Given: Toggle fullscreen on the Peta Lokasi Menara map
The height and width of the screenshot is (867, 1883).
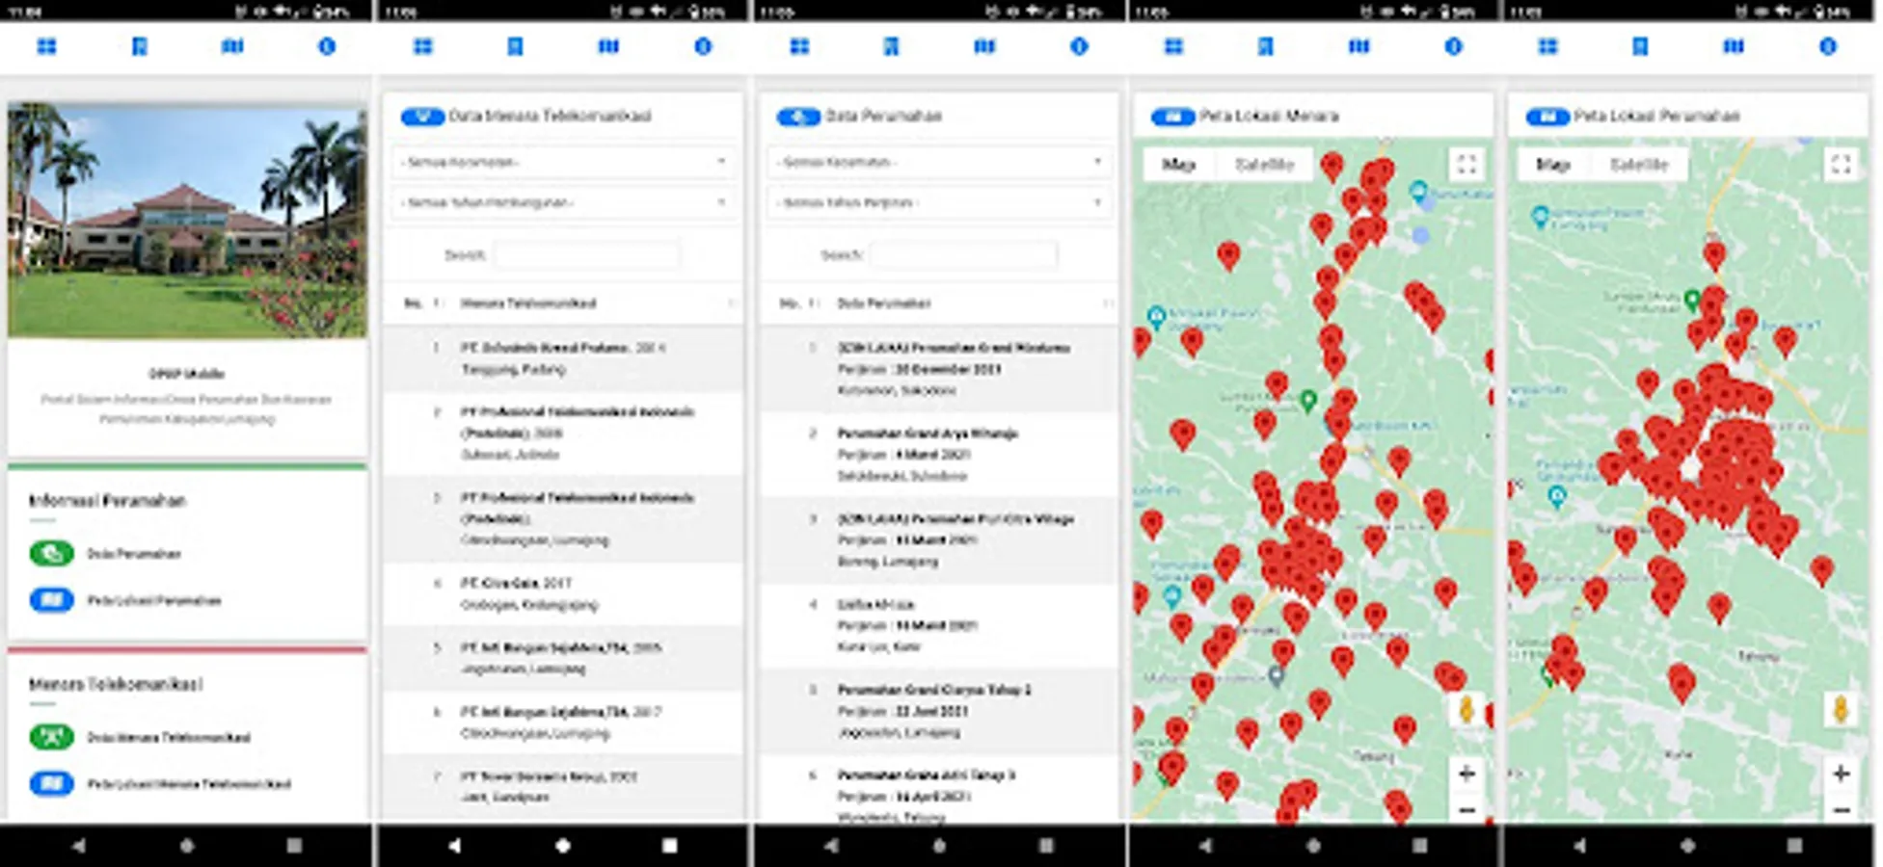Looking at the screenshot, I should [1466, 165].
